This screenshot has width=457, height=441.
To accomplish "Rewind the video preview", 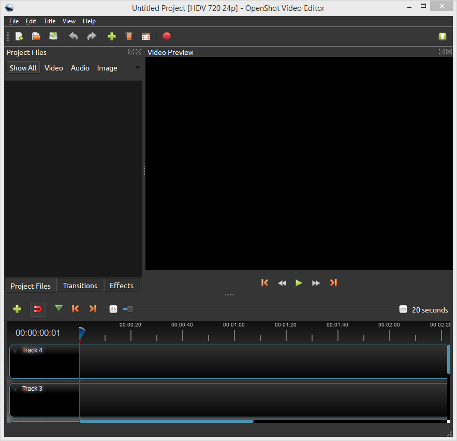I will (x=282, y=283).
